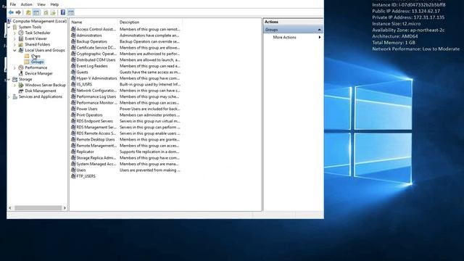Select the Users group name in the list

[81, 170]
